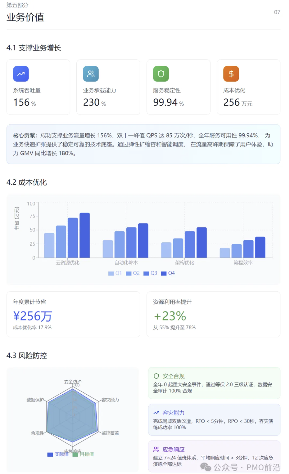Click the 4.1 支撑业务增长 section heading
Screen dimensions: 289x474
tap(34, 48)
